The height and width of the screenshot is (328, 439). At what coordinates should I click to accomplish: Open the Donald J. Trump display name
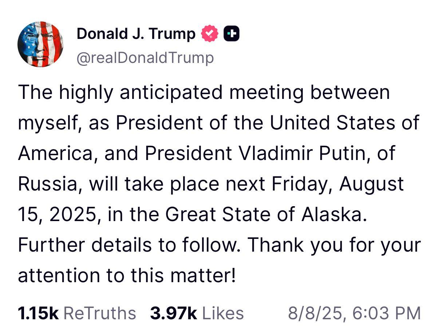coord(136,34)
